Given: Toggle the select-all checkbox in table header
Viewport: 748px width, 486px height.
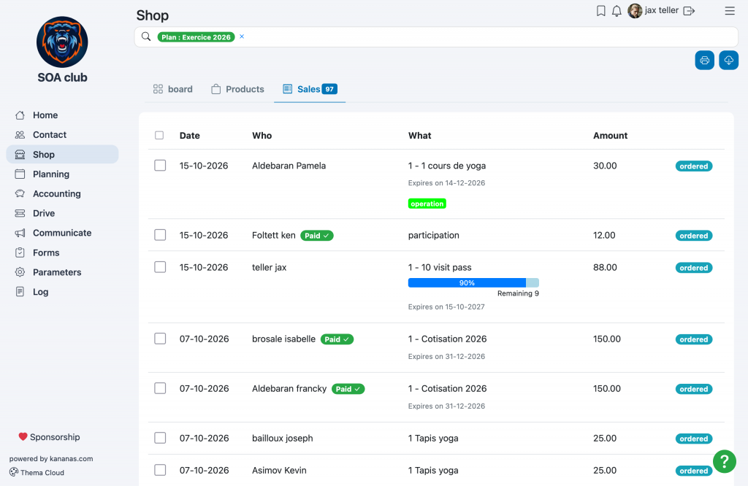Looking at the screenshot, I should (x=159, y=135).
